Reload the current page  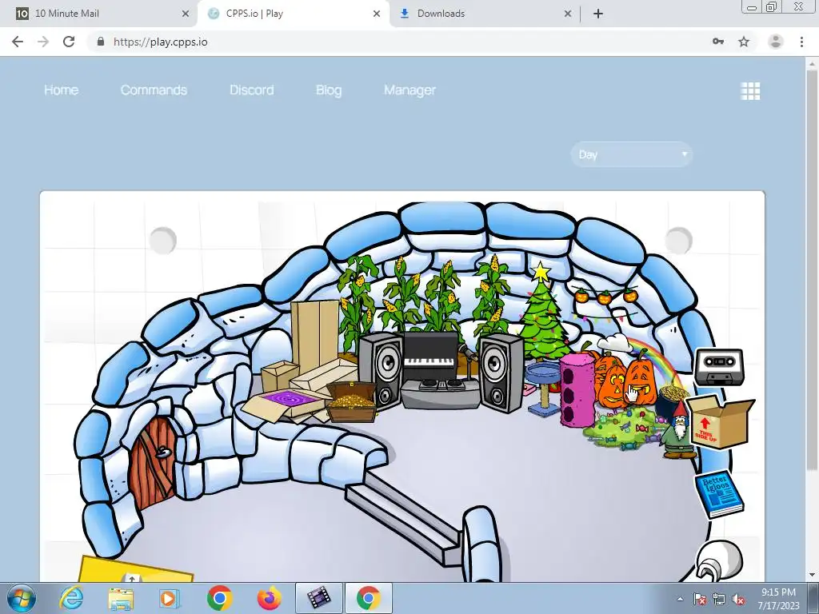[69, 42]
